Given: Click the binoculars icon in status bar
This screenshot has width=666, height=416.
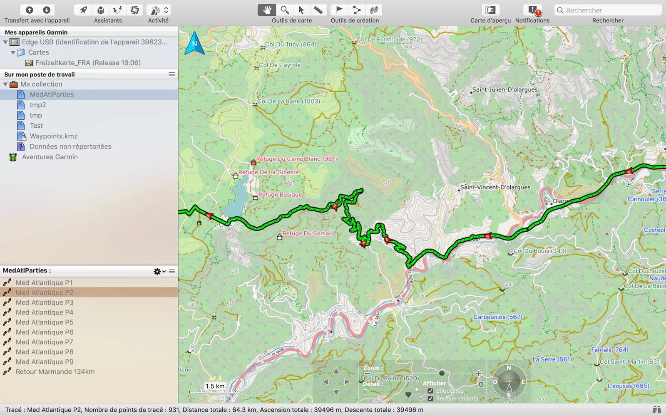Looking at the screenshot, I should [657, 410].
